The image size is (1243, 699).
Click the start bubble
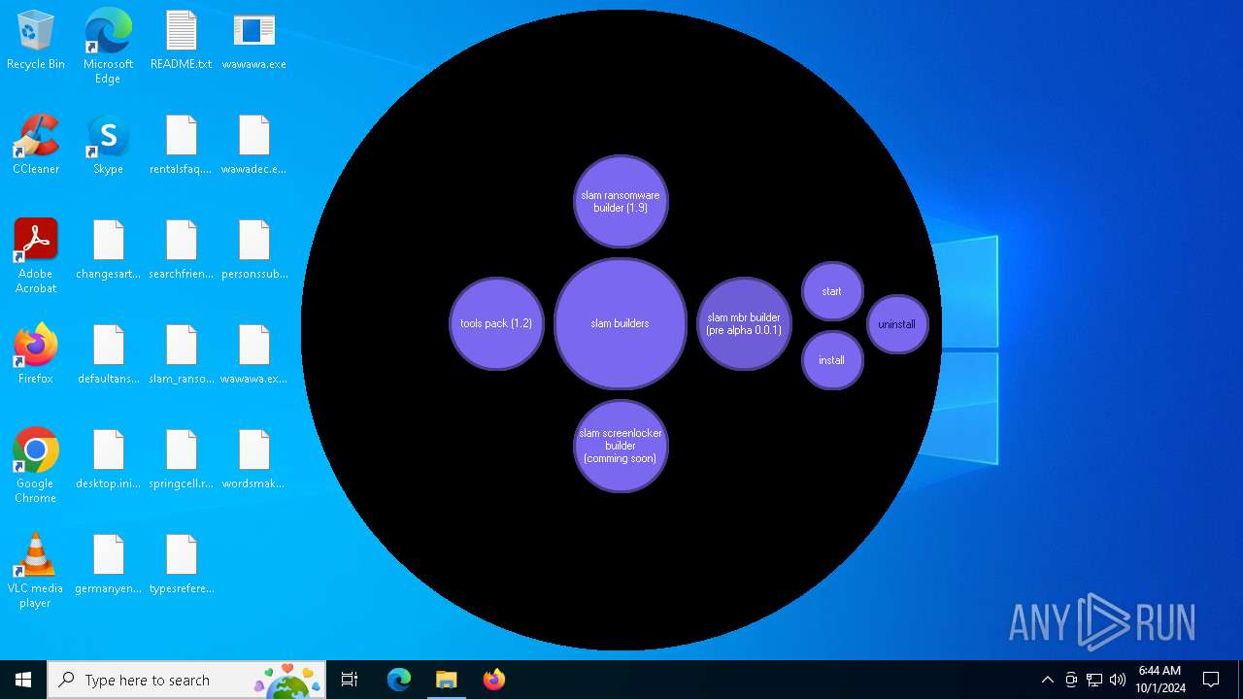coord(832,291)
